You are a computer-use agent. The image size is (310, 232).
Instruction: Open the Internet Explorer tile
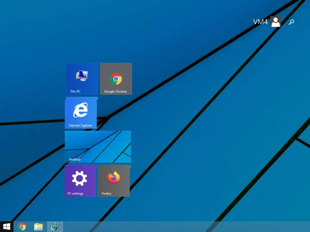coord(81,113)
